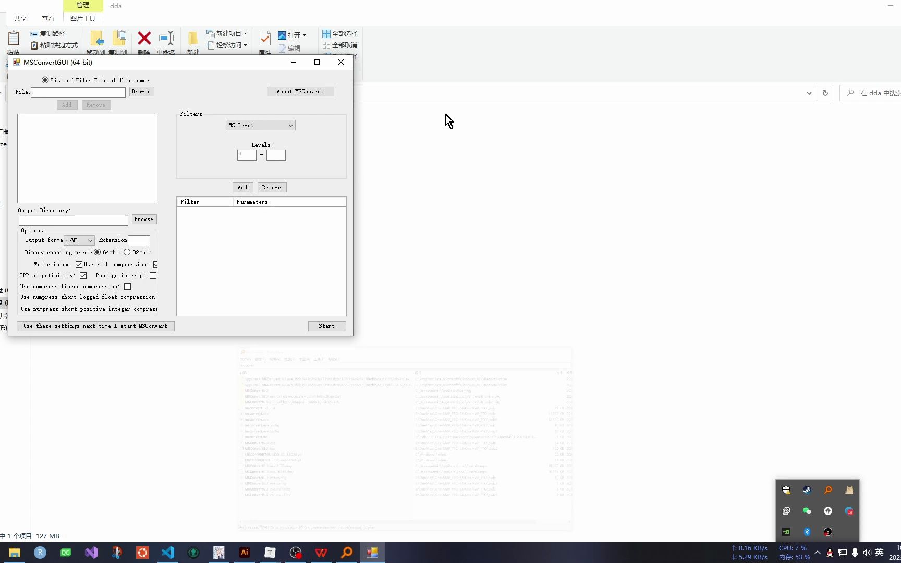Open WPS Office from the taskbar

(321, 553)
